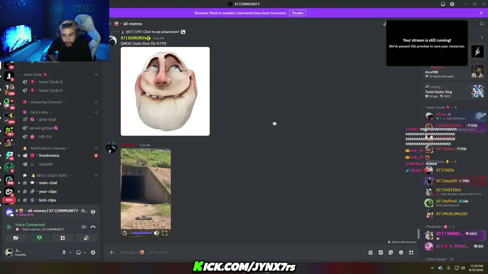Open X7 | ItsPiroli member profile
The image size is (488, 274).
tap(454, 202)
